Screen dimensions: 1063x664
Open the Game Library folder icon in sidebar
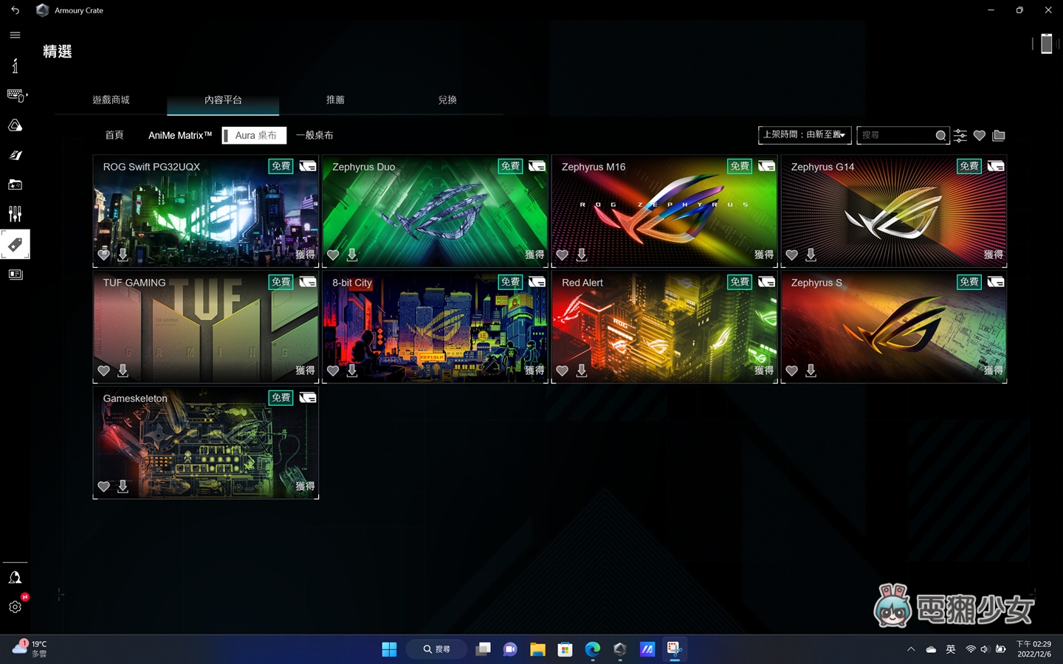pos(15,184)
